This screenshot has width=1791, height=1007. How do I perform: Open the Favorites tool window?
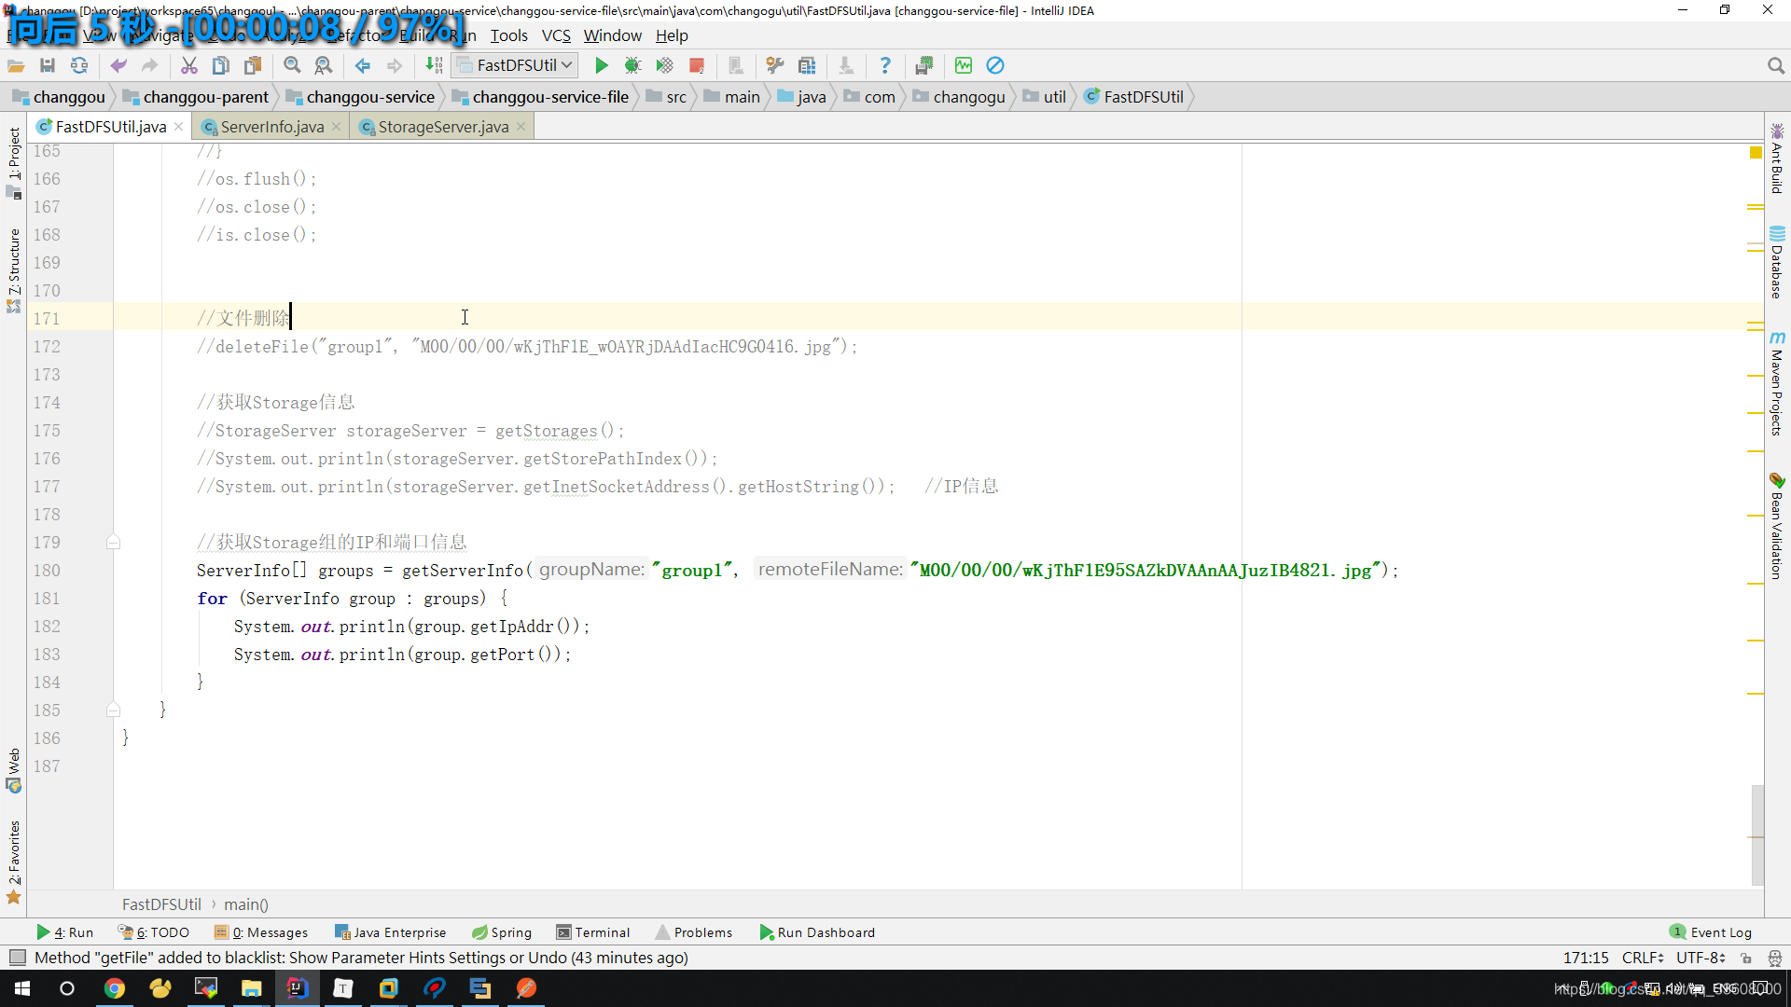[x=14, y=862]
